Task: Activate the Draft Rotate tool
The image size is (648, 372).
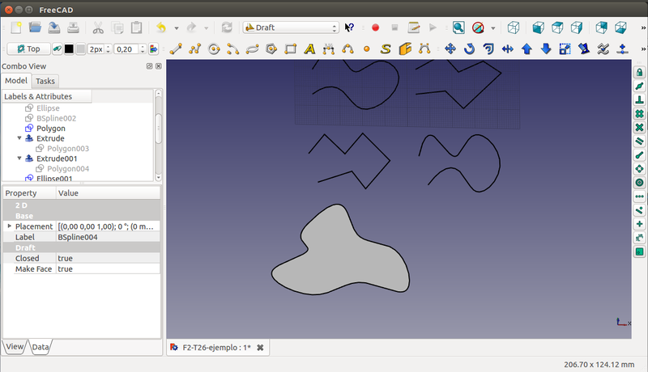Action: [x=470, y=49]
